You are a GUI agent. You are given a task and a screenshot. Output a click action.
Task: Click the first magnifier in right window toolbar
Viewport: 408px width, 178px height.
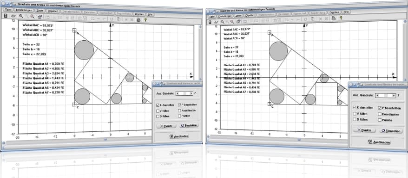click(x=223, y=22)
